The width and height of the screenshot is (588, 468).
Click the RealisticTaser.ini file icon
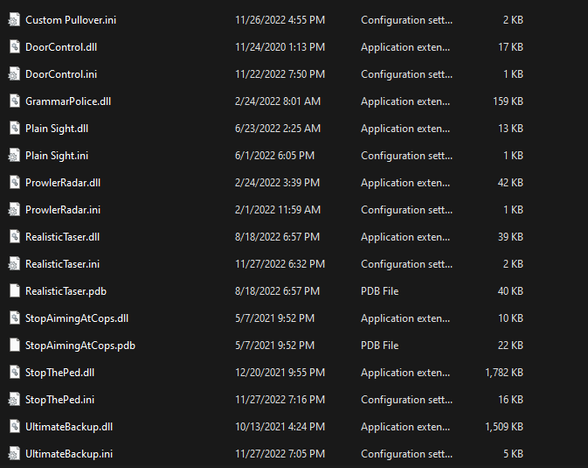pos(14,263)
